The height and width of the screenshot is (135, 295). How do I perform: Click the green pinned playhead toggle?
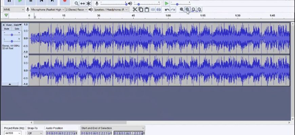[6, 16]
